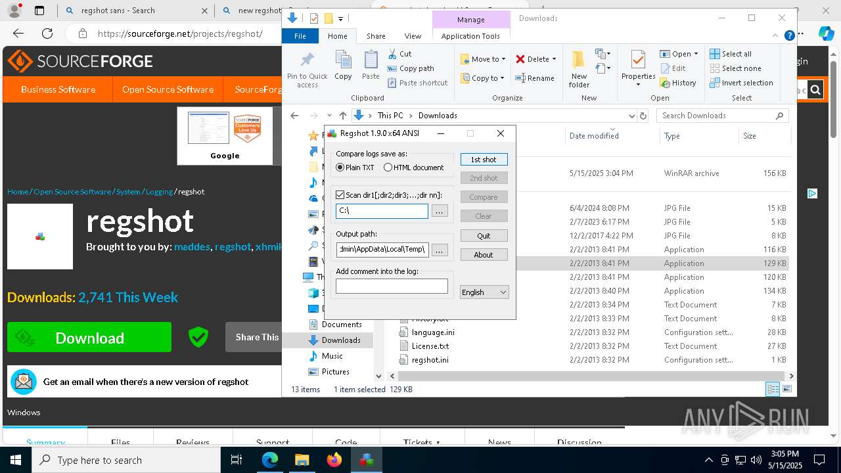Click the Cut scissors icon
The width and height of the screenshot is (841, 473).
pyautogui.click(x=392, y=54)
